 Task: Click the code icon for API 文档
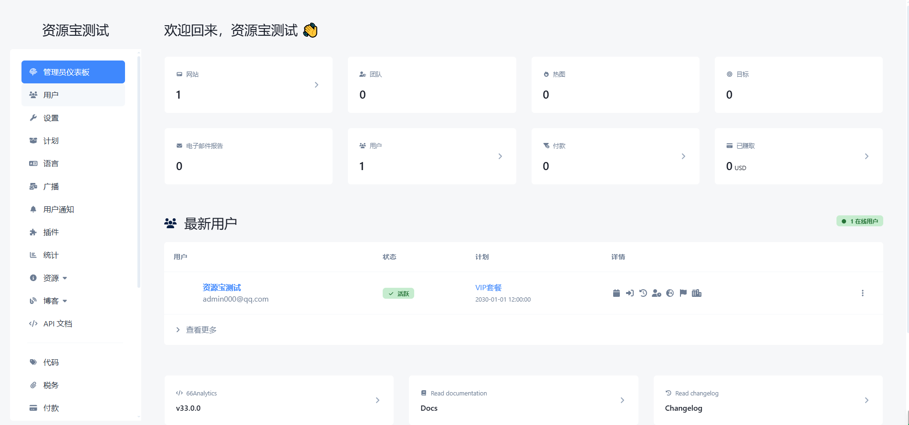33,324
